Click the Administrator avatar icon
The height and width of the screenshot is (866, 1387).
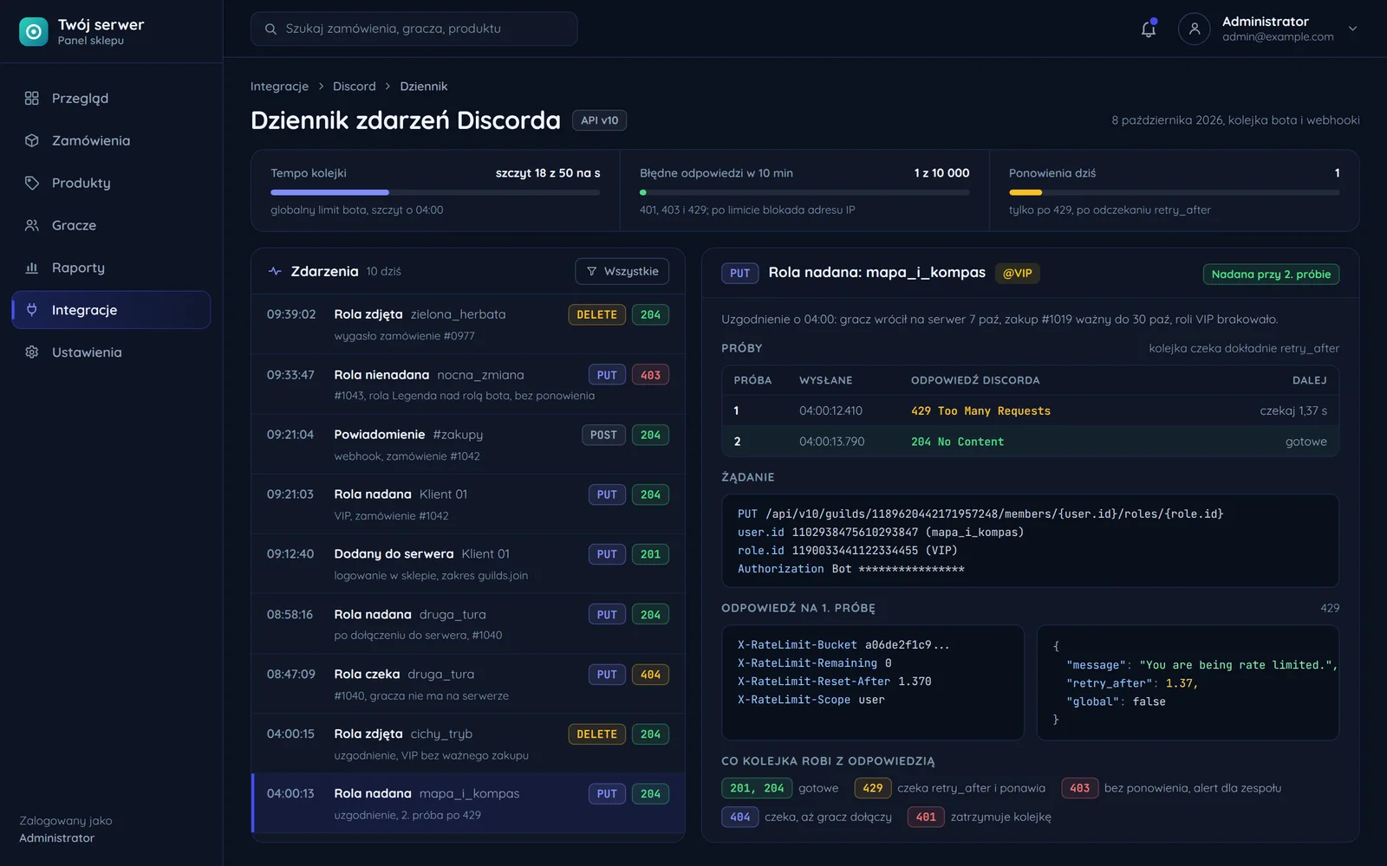1194,29
